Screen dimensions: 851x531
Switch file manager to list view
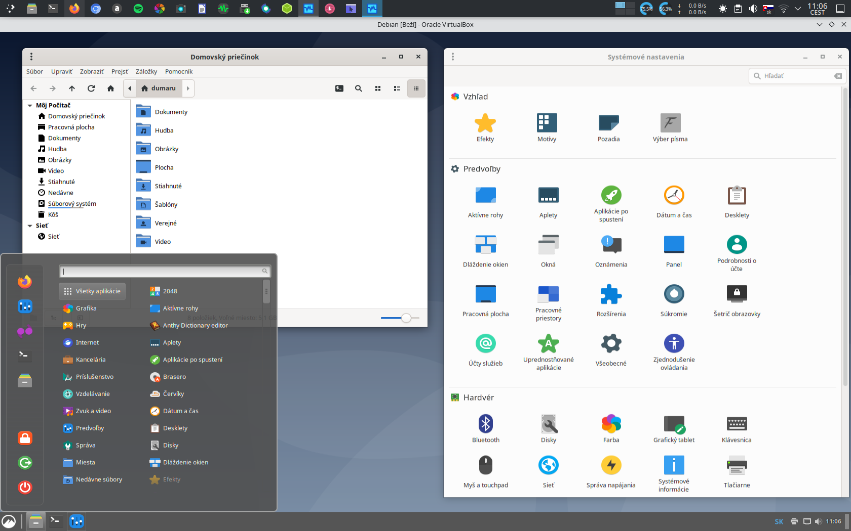click(397, 88)
